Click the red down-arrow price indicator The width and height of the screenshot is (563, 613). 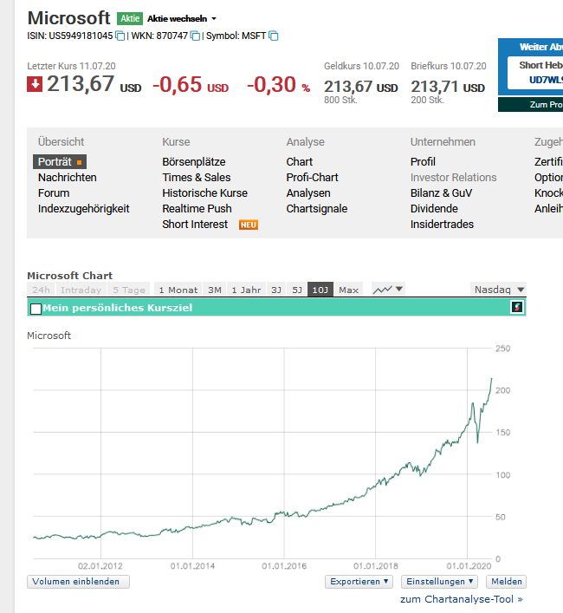[35, 84]
